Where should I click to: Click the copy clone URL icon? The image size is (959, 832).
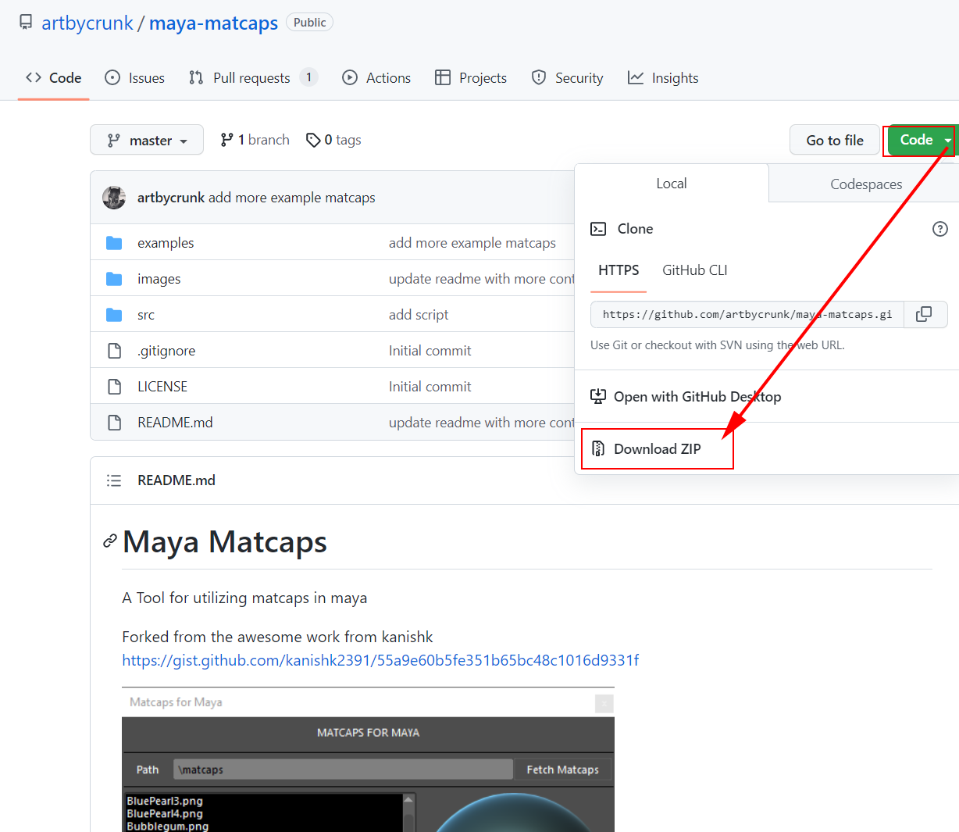924,314
